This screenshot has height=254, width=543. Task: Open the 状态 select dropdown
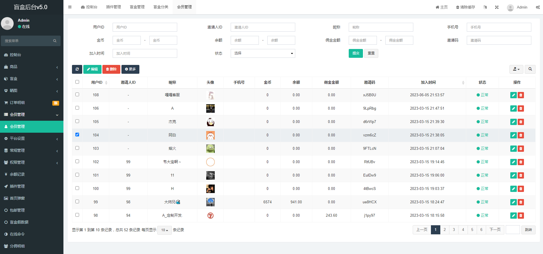[263, 54]
